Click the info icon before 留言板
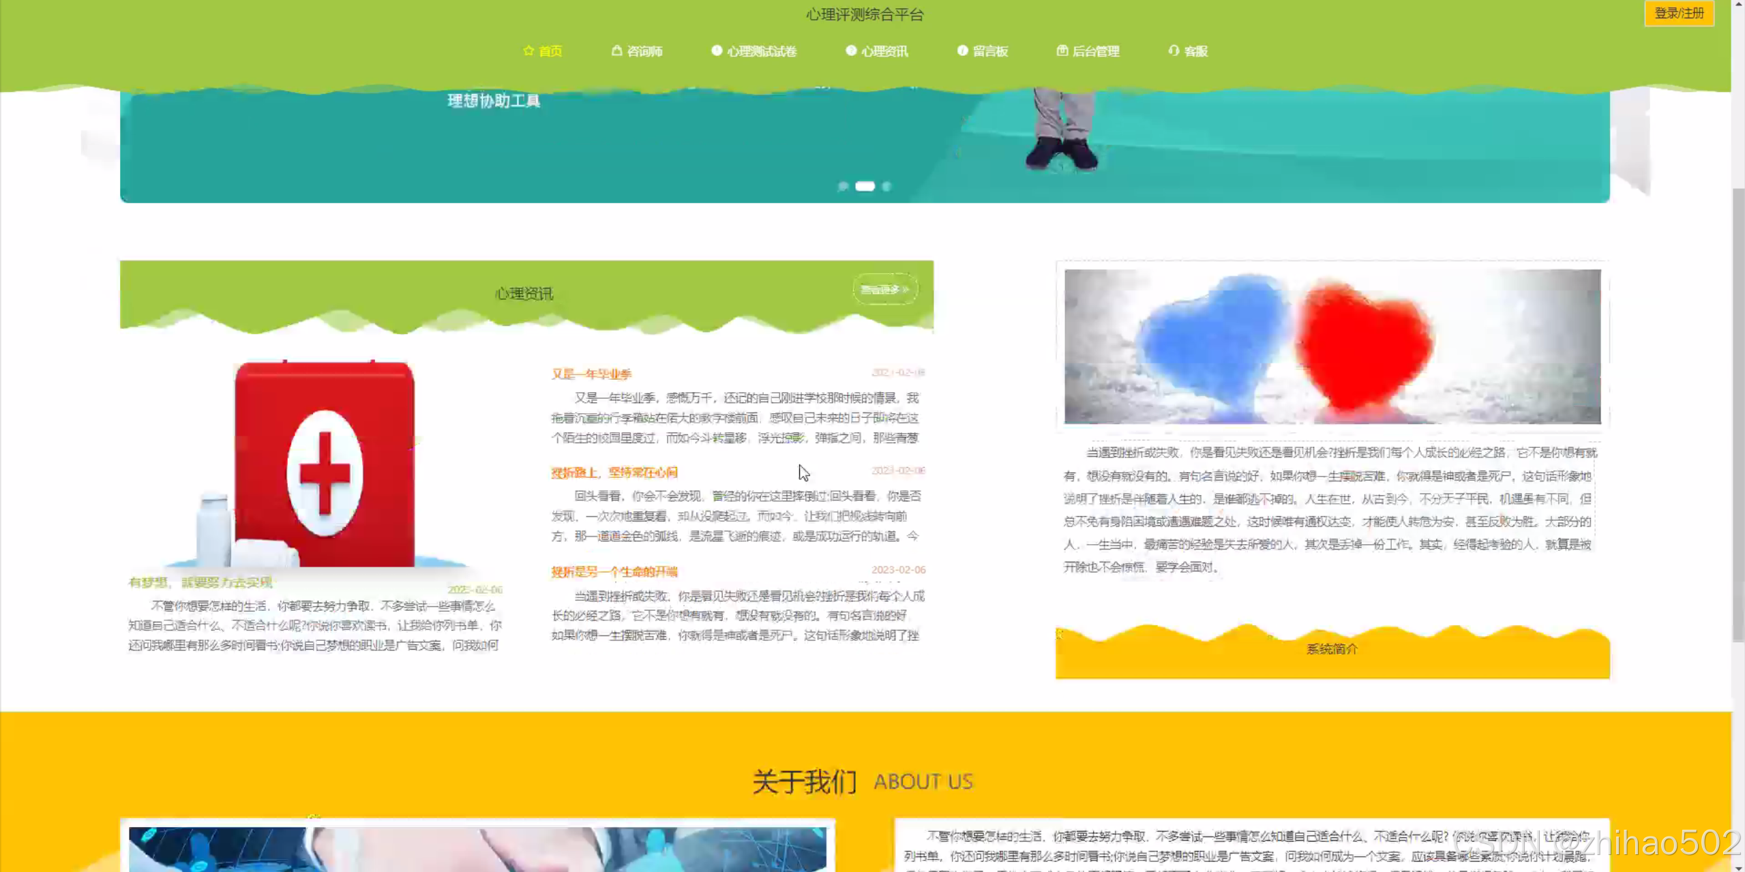 click(x=962, y=51)
